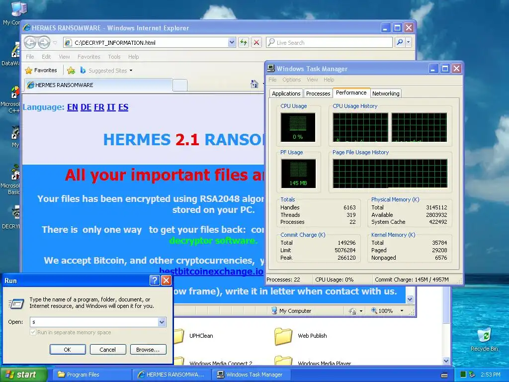Switch to HERMES RANSOMWARE taskbar button

172,375
